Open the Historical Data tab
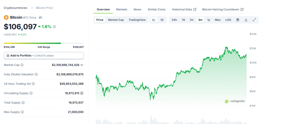This screenshot has height=124, width=282. pyautogui.click(x=184, y=10)
